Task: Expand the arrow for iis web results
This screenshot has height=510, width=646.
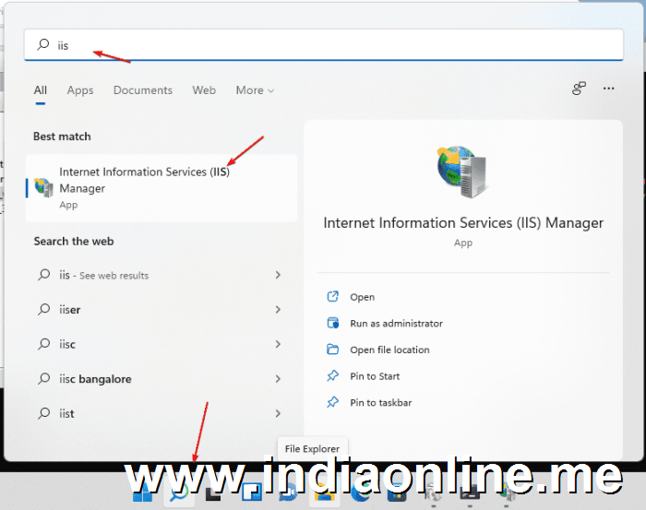Action: click(278, 275)
